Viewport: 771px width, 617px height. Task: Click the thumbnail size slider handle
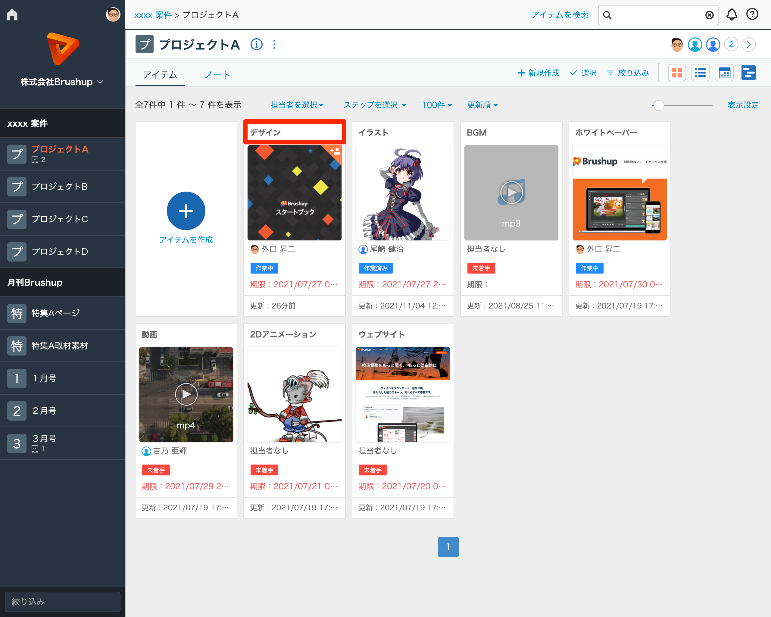(x=658, y=105)
